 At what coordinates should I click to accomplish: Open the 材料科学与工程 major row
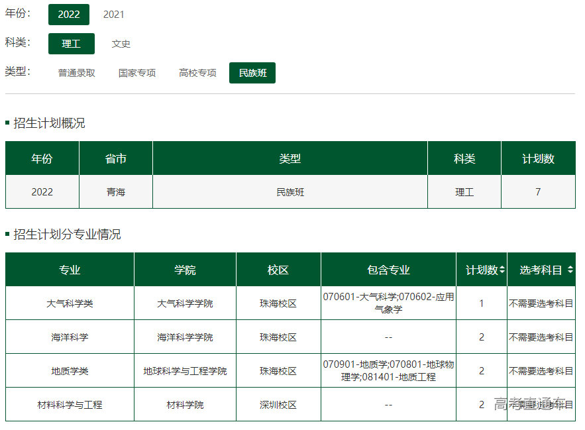click(x=70, y=405)
